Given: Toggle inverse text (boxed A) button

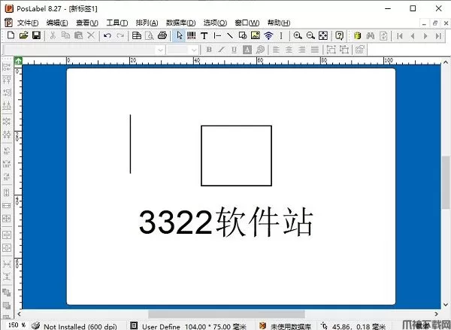Looking at the screenshot, I should [247, 50].
